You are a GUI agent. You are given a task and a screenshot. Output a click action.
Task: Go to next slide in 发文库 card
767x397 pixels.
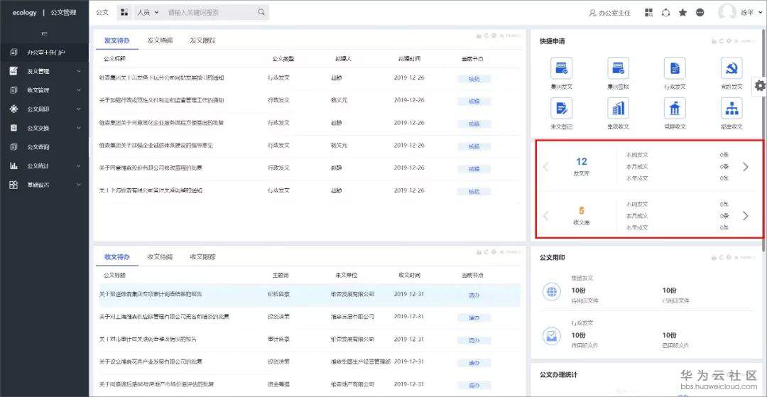click(x=746, y=167)
